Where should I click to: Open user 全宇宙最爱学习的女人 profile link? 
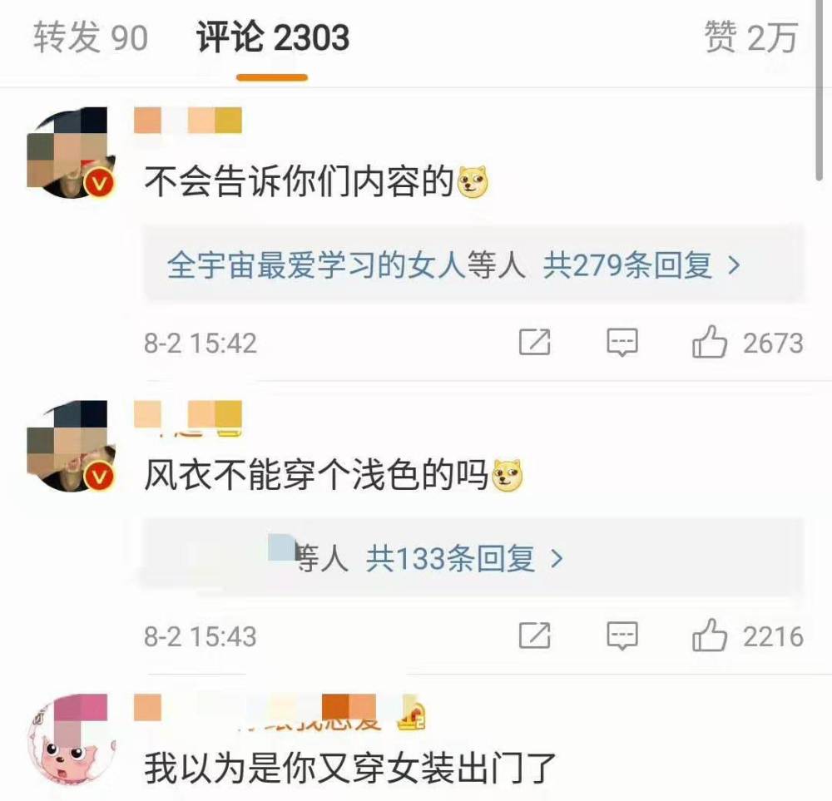(317, 265)
